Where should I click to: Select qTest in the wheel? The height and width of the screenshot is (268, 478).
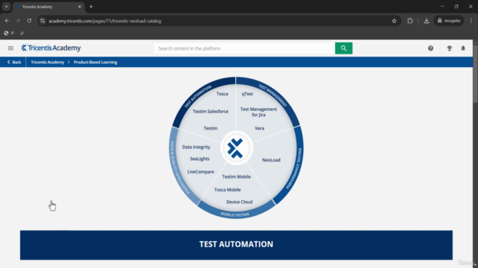coord(247,94)
